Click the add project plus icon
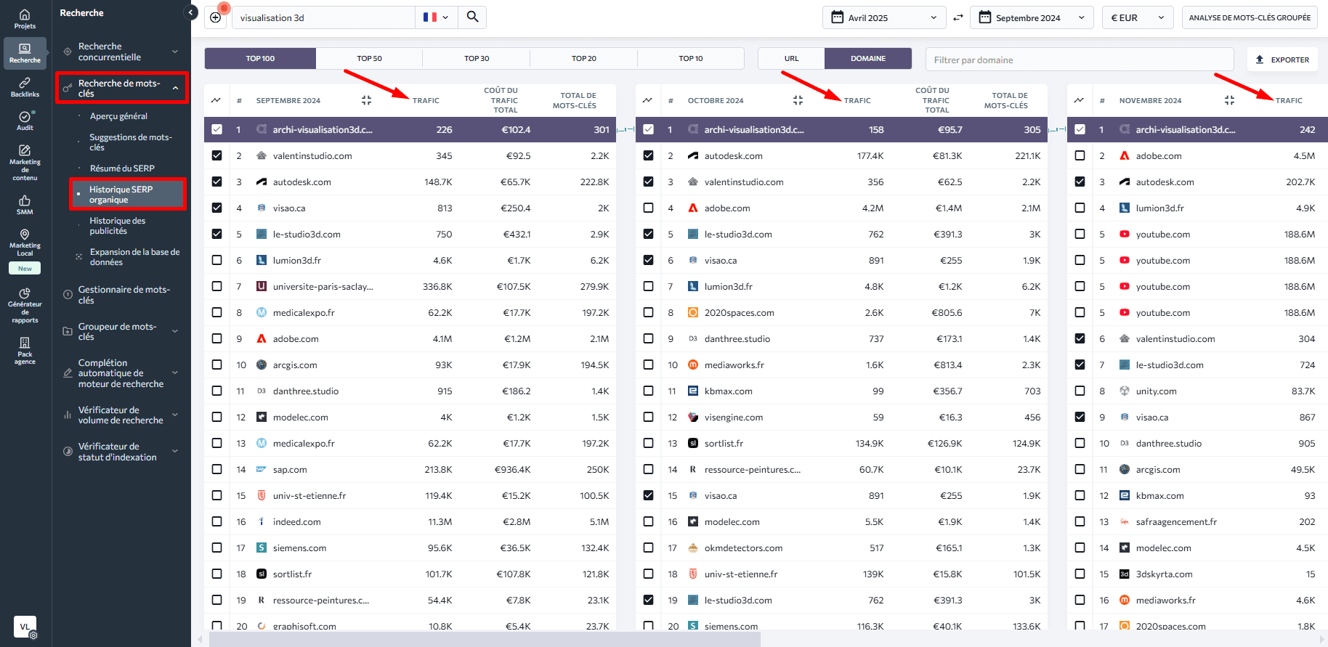1328x647 pixels. click(x=216, y=17)
